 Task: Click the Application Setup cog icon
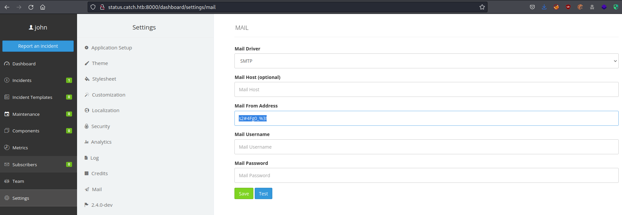point(86,48)
